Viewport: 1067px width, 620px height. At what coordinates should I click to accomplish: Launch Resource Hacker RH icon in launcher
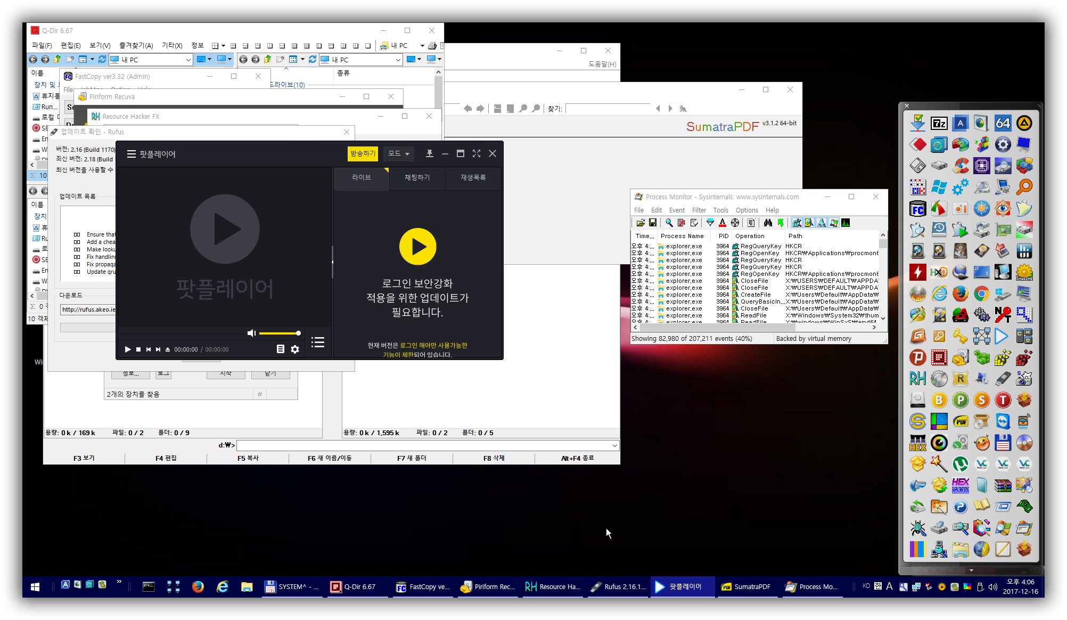click(x=917, y=379)
